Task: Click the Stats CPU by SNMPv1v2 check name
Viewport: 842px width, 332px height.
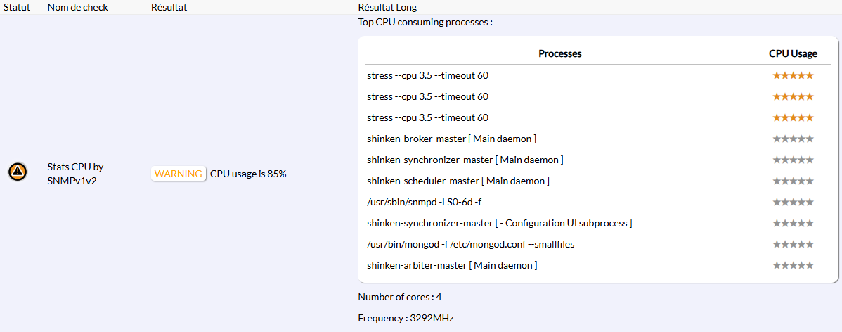Action: [x=75, y=173]
